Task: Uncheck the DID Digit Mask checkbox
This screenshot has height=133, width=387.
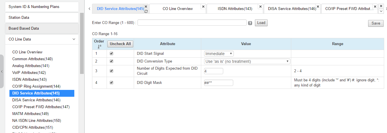Action: point(111,82)
